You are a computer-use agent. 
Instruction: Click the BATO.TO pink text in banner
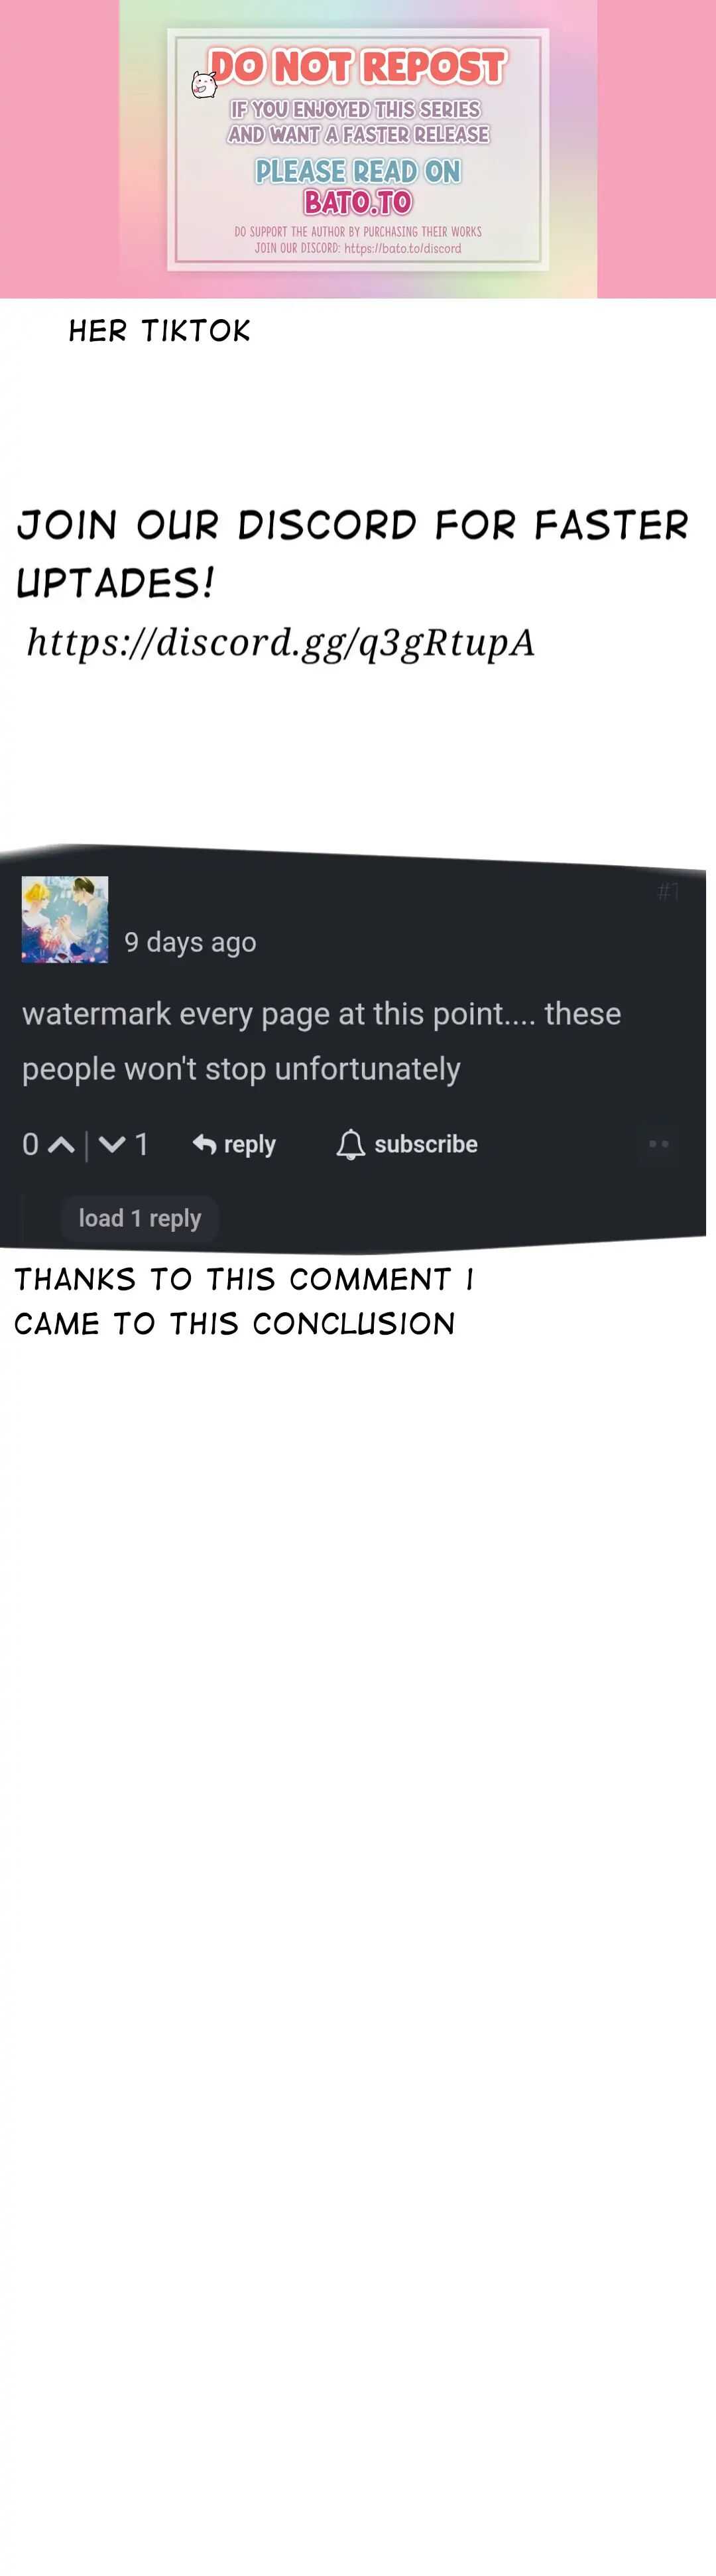358,202
